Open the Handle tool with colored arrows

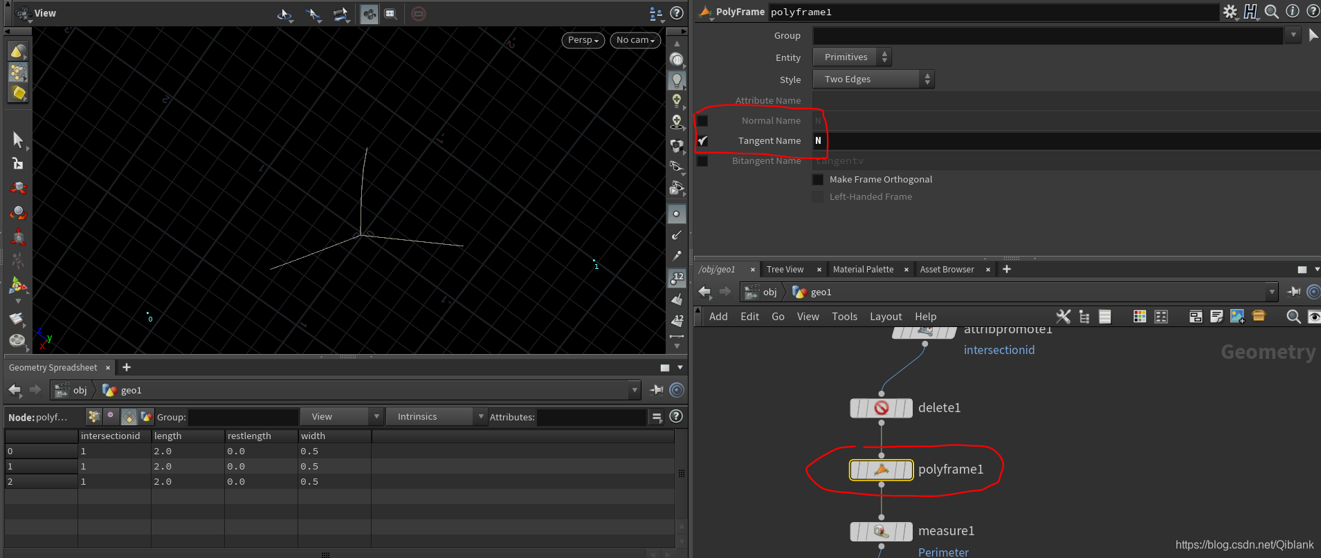18,285
